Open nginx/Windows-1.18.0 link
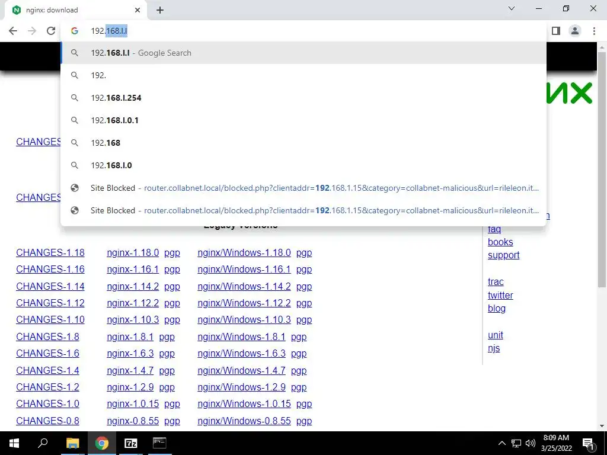 (x=244, y=252)
